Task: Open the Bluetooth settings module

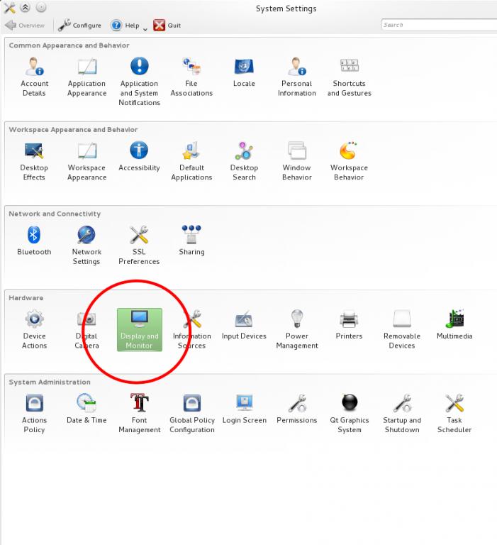Action: [34, 241]
